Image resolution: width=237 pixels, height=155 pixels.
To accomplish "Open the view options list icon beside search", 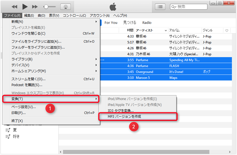I will tap(160, 7).
